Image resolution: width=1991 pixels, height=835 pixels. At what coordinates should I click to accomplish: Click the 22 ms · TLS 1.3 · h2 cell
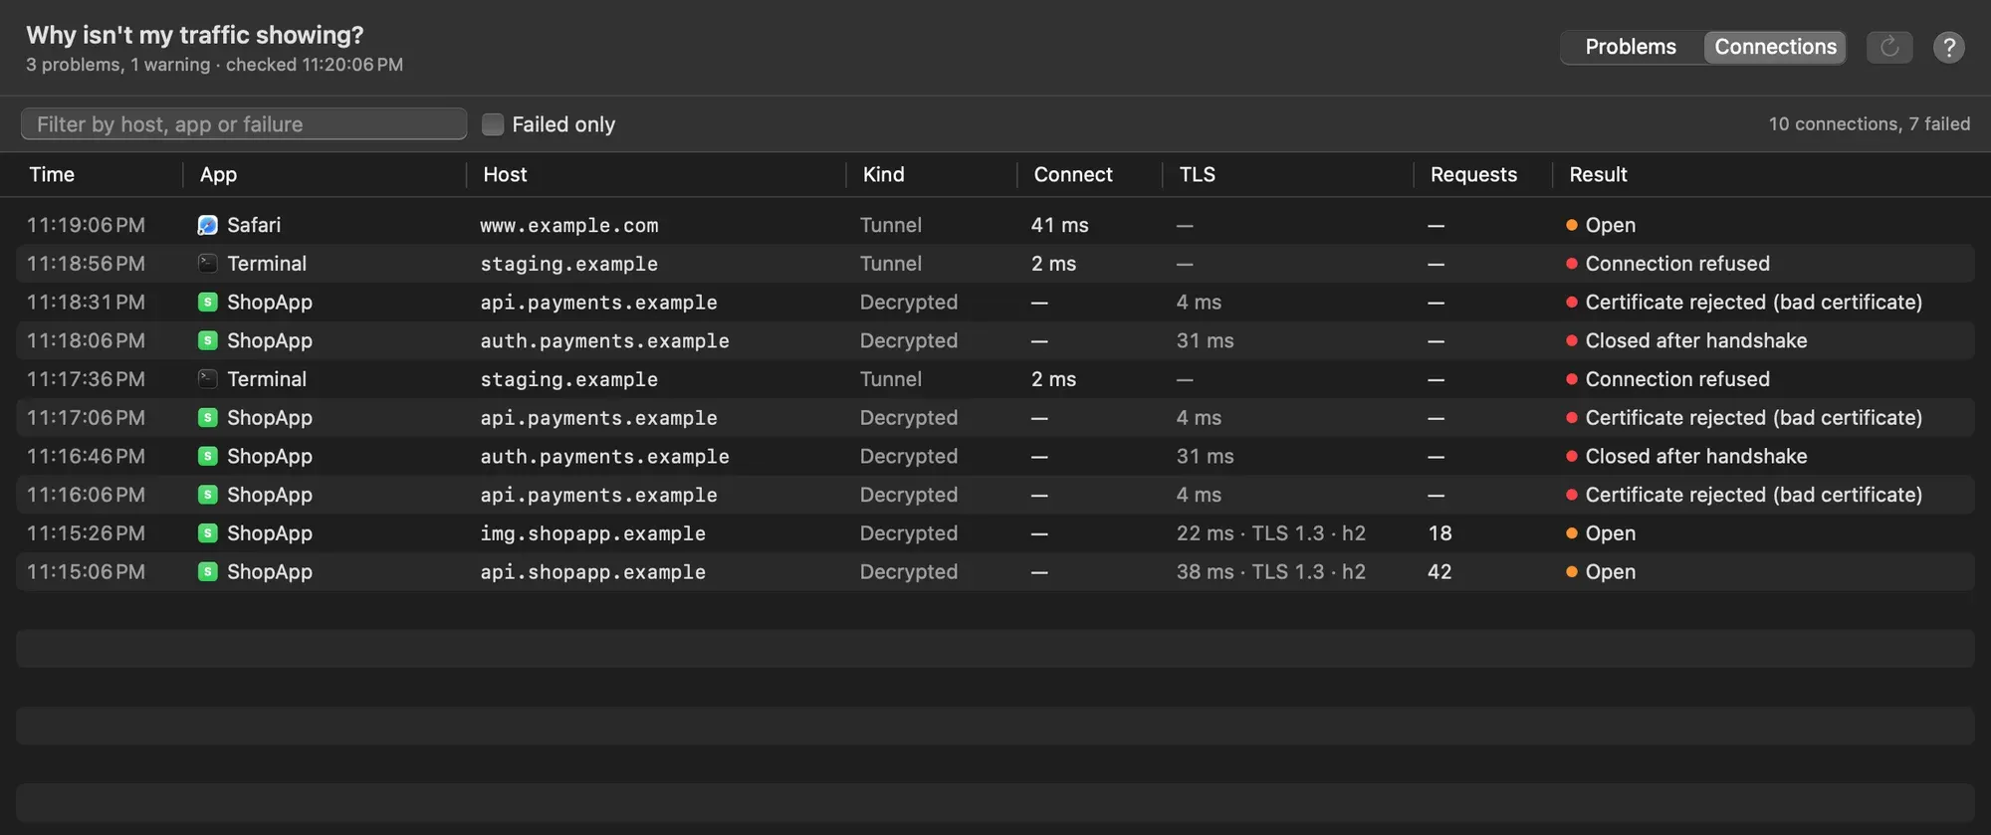[1270, 533]
